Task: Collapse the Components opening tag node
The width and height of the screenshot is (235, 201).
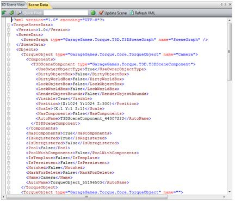Action: pos(9,59)
